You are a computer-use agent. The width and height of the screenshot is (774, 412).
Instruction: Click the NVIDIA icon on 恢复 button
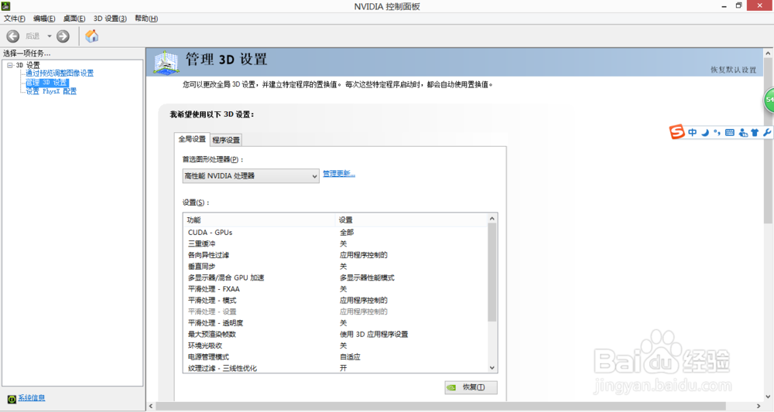[451, 387]
